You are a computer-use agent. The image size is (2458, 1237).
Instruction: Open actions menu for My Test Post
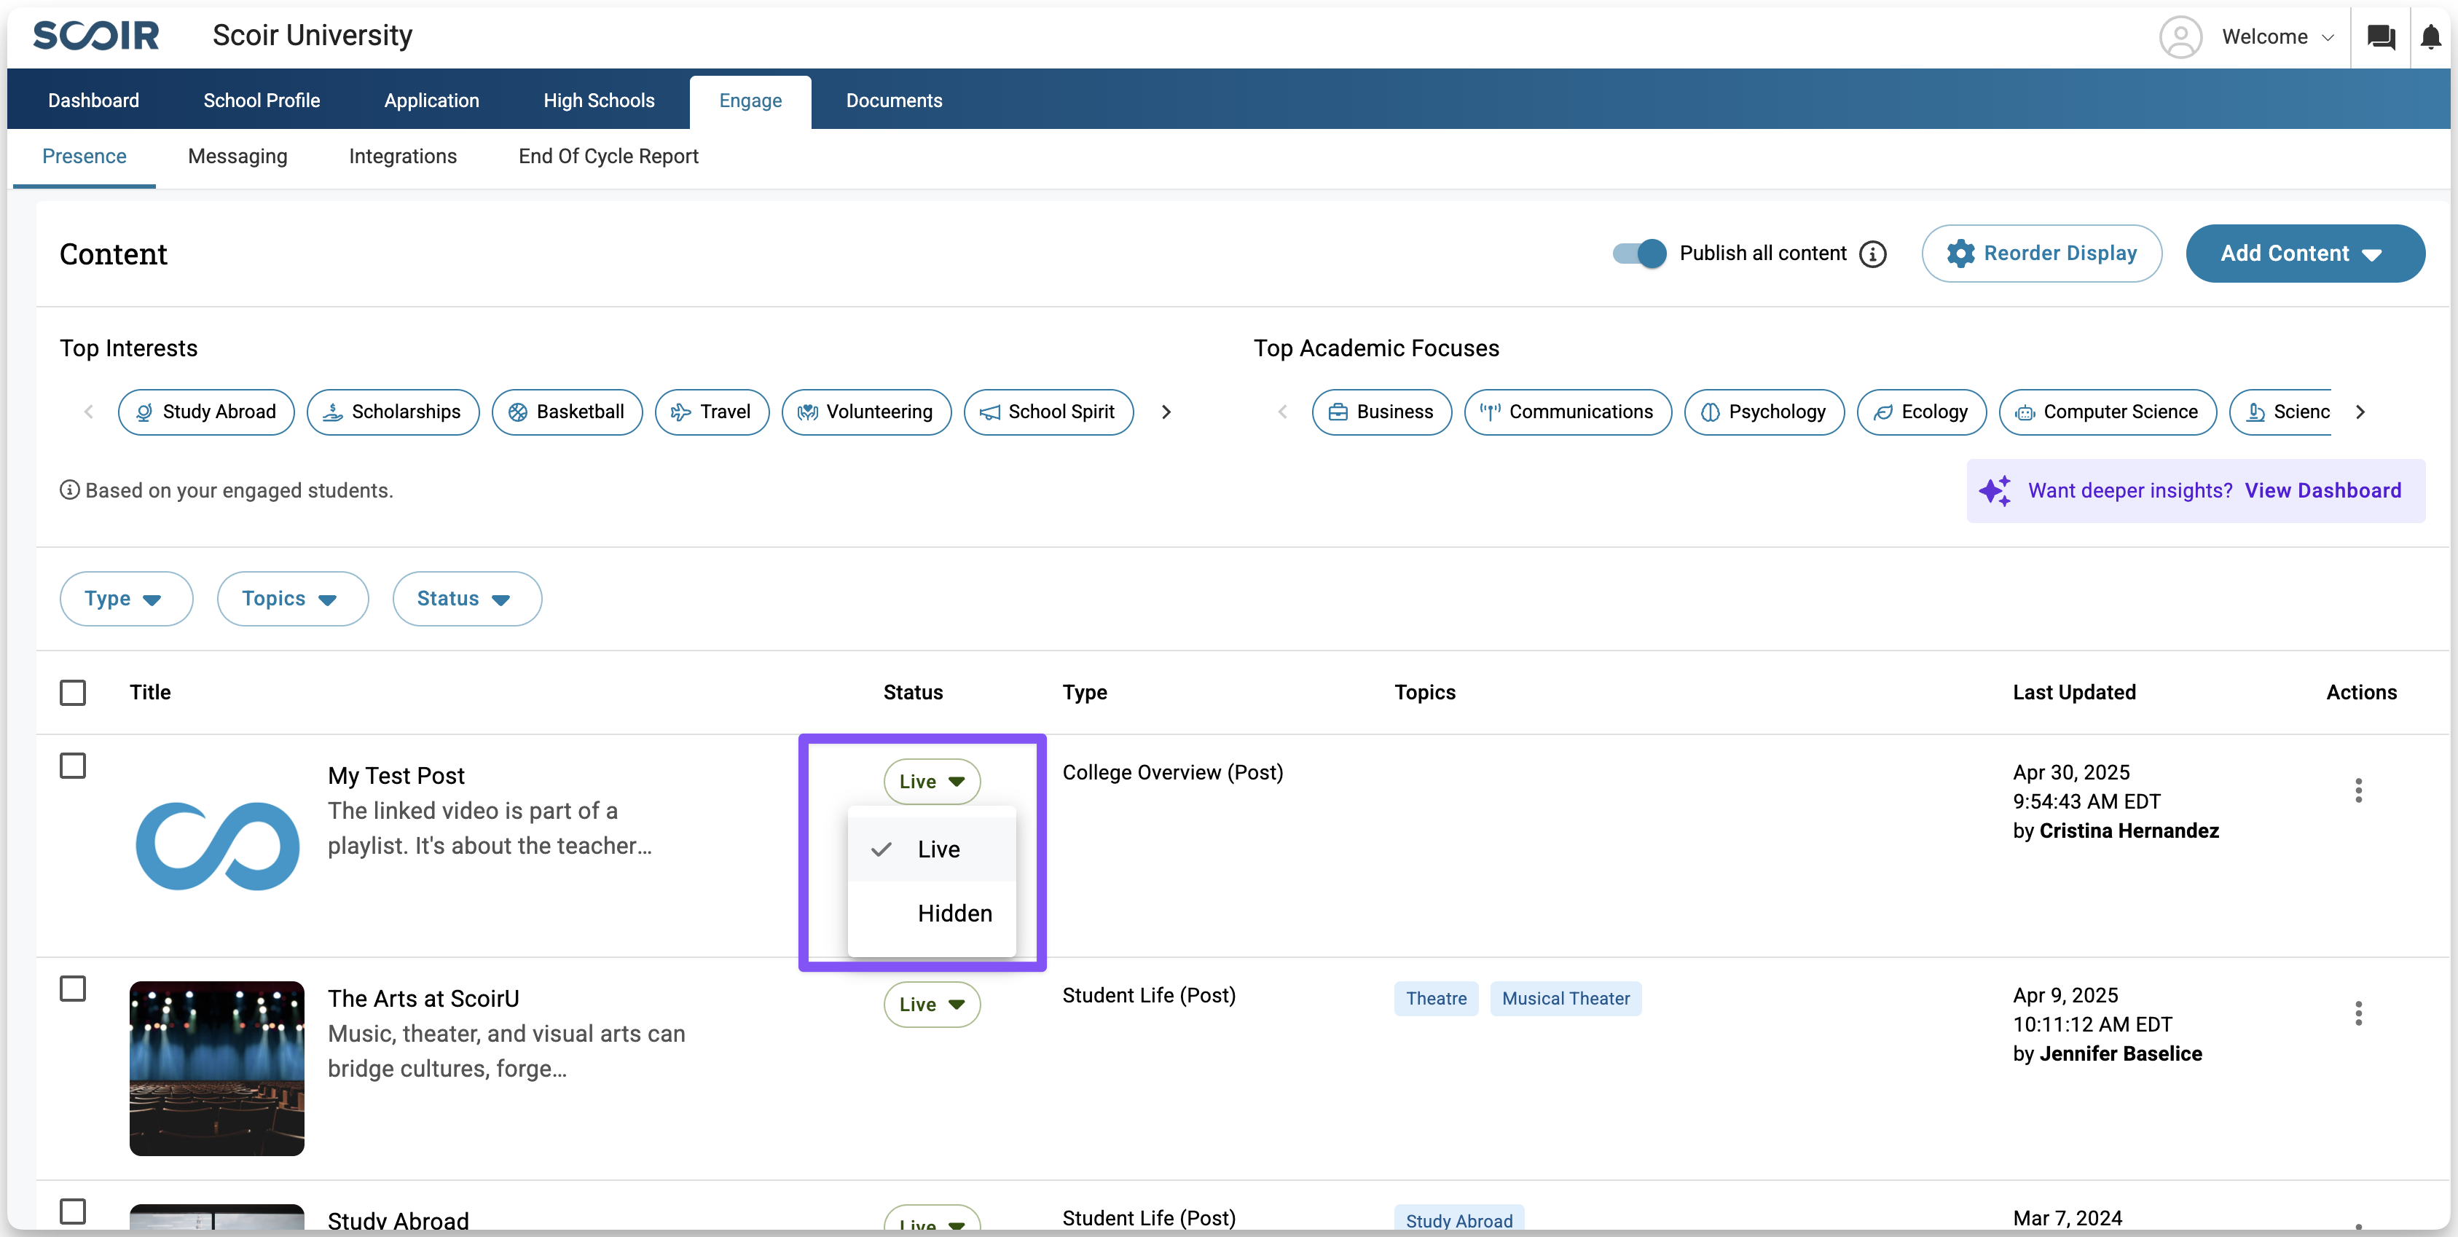tap(2357, 790)
